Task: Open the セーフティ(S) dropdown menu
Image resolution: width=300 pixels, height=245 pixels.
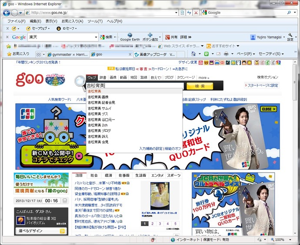Action: (x=271, y=54)
